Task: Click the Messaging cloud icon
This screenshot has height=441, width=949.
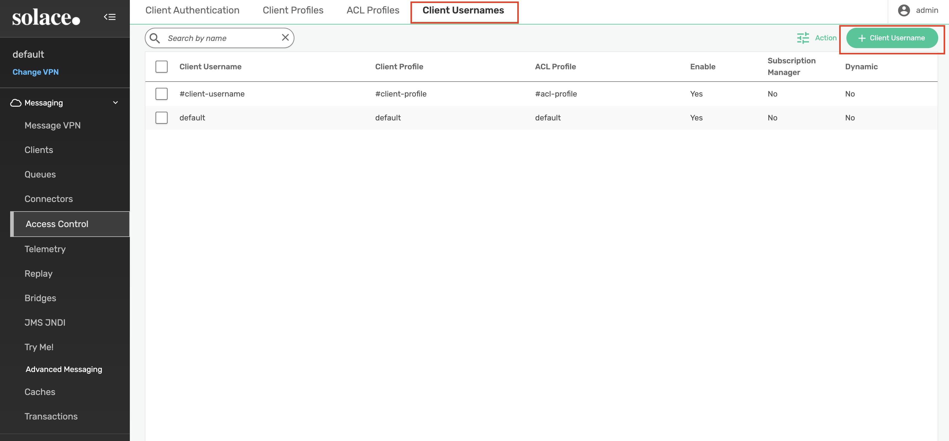Action: pyautogui.click(x=16, y=103)
